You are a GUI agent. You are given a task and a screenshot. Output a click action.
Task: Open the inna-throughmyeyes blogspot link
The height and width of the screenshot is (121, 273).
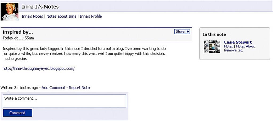38,69
